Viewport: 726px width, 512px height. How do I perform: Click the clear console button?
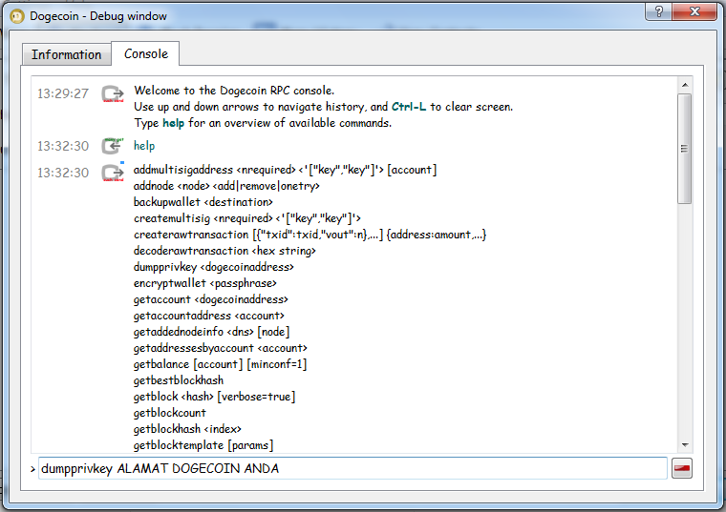tap(681, 468)
